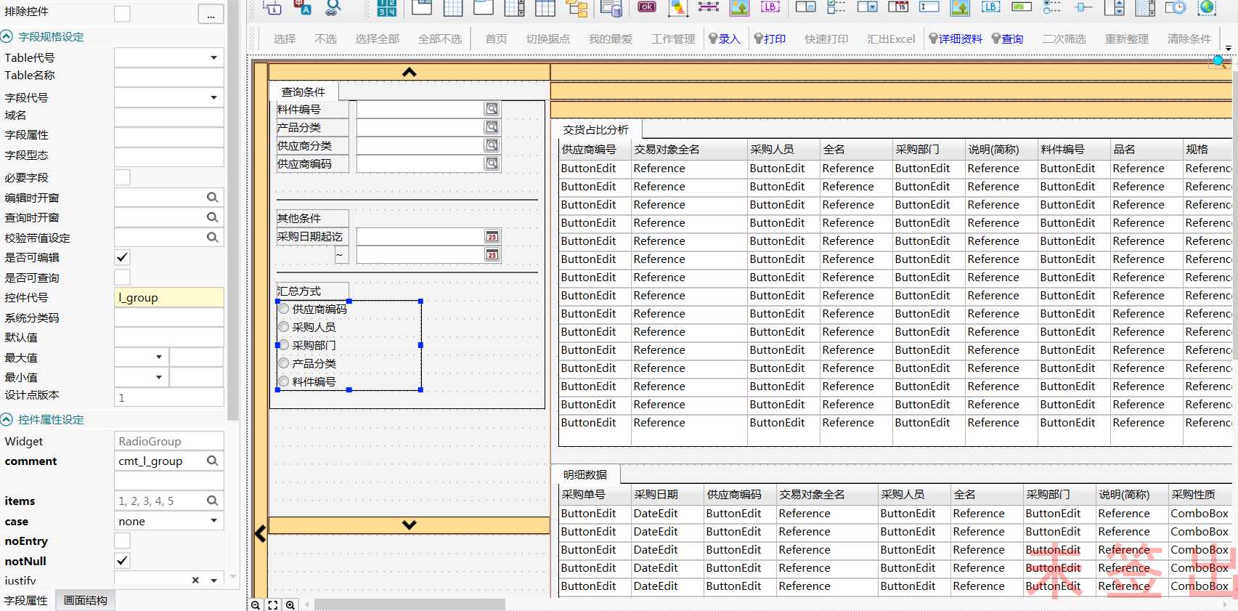Click search icon in the items field
This screenshot has width=1238, height=611.
pyautogui.click(x=212, y=501)
